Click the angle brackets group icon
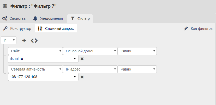Screen dimensions: 216x105 [34, 40]
